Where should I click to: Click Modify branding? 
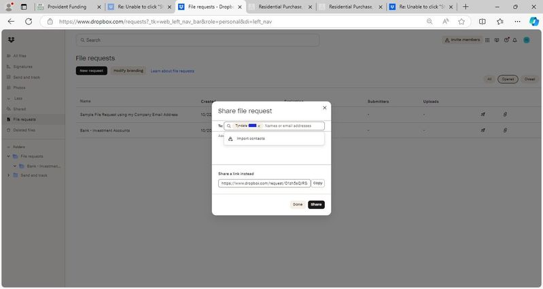pyautogui.click(x=128, y=71)
